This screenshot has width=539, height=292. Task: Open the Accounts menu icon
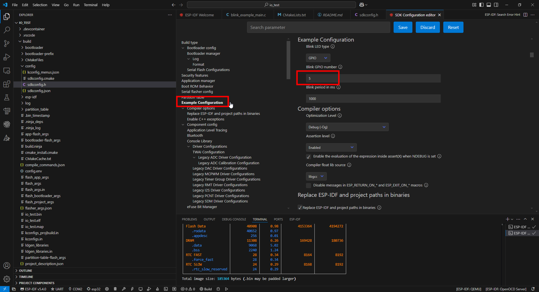click(x=7, y=266)
